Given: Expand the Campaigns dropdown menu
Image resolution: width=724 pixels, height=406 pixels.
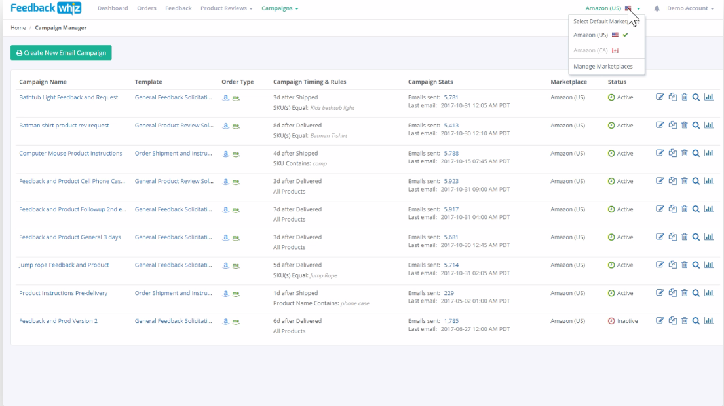Looking at the screenshot, I should tap(280, 8).
